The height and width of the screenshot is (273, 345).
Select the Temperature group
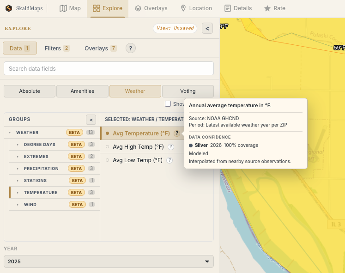[x=54, y=193]
